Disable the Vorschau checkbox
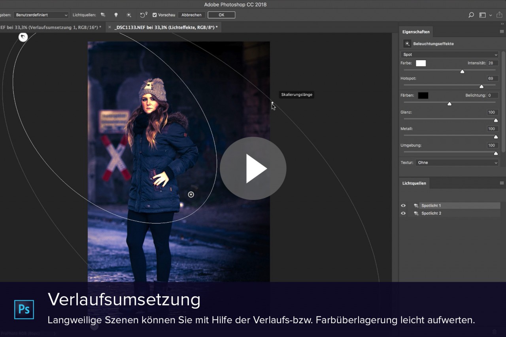The width and height of the screenshot is (506, 337). [x=154, y=15]
